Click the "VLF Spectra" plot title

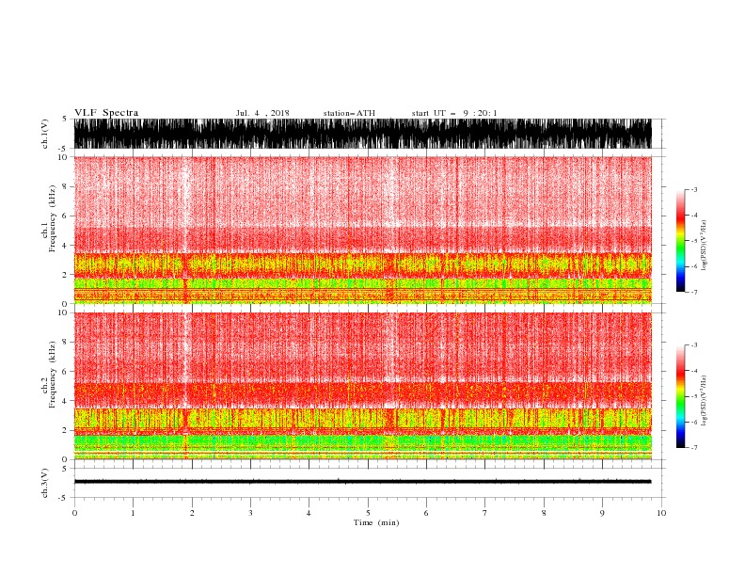pyautogui.click(x=106, y=113)
